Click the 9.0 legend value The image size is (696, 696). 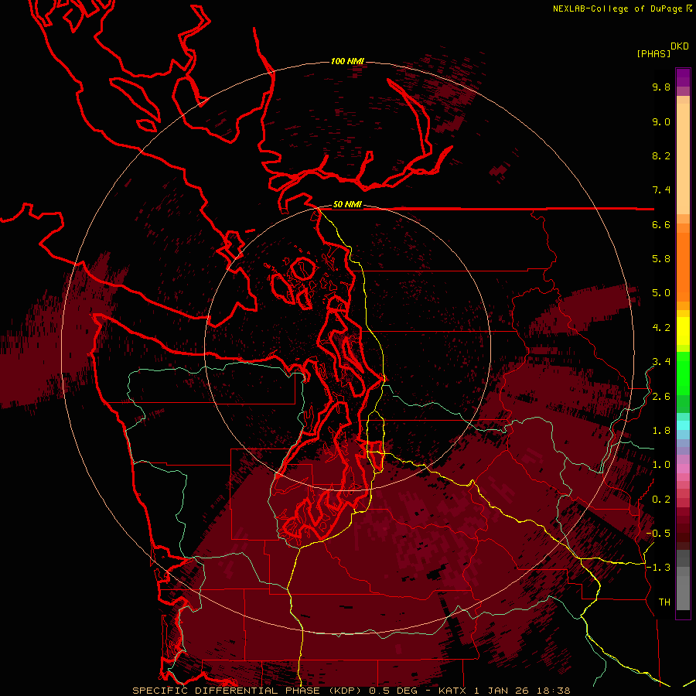click(661, 121)
